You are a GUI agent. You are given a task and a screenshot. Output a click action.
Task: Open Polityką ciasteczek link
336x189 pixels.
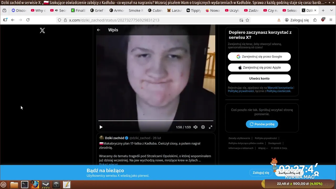[x=279, y=91]
